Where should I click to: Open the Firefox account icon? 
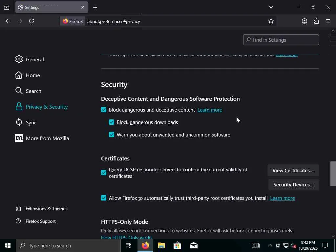coord(304,21)
